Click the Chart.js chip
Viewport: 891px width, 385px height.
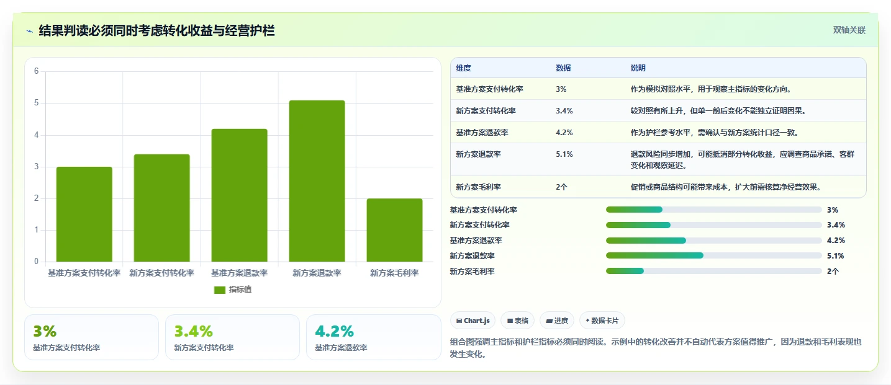click(473, 321)
